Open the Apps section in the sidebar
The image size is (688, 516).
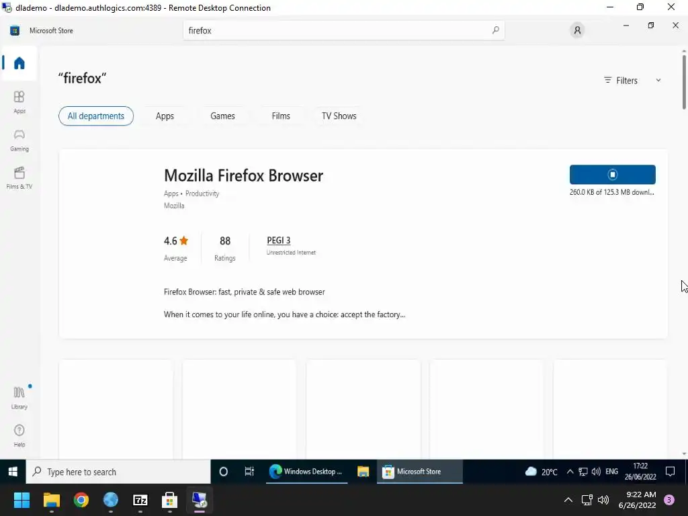click(x=19, y=102)
